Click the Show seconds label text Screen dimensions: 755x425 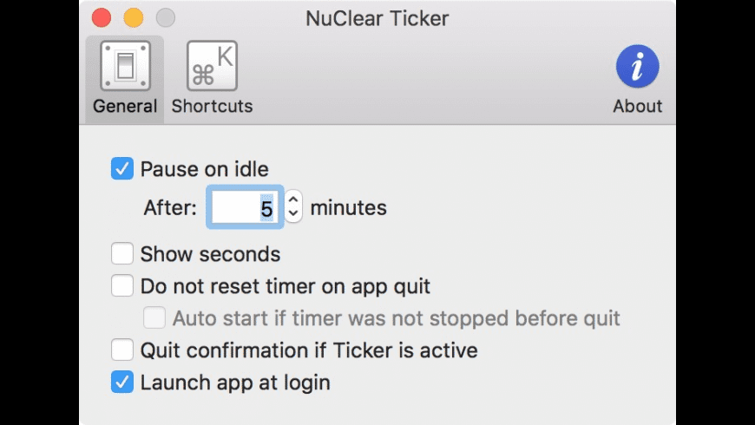[210, 254]
